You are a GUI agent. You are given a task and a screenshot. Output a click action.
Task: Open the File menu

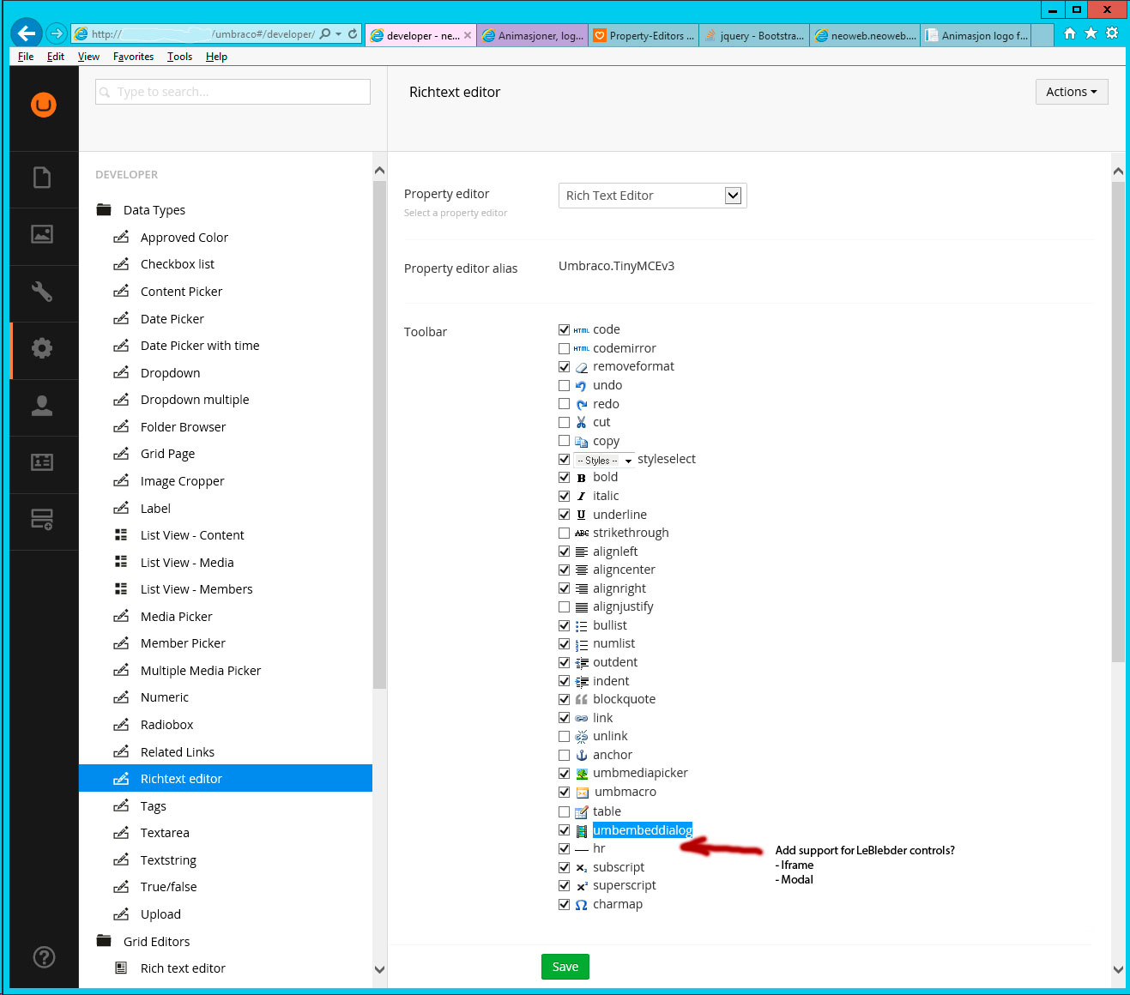[26, 57]
